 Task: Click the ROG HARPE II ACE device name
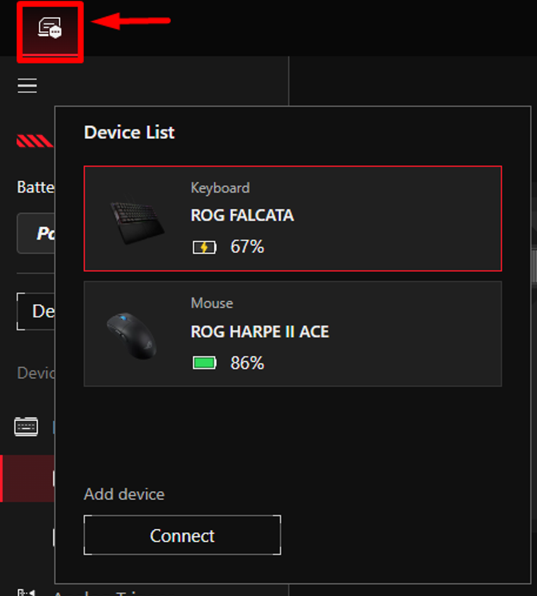click(x=260, y=332)
